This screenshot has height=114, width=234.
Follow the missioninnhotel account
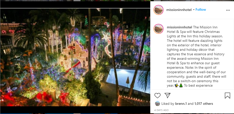pos(201,9)
